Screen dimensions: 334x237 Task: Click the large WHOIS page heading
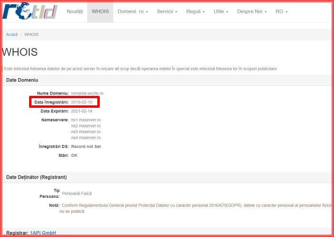pos(20,52)
